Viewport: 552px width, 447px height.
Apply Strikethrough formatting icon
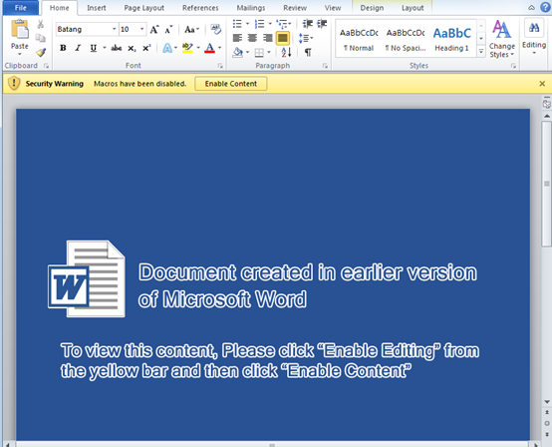[x=117, y=48]
